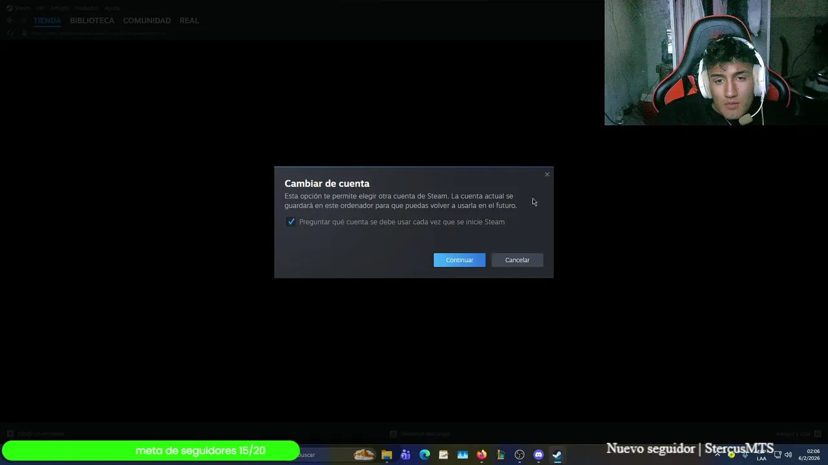The image size is (828, 465).
Task: Click the Steam taskbar icon
Action: (x=557, y=455)
